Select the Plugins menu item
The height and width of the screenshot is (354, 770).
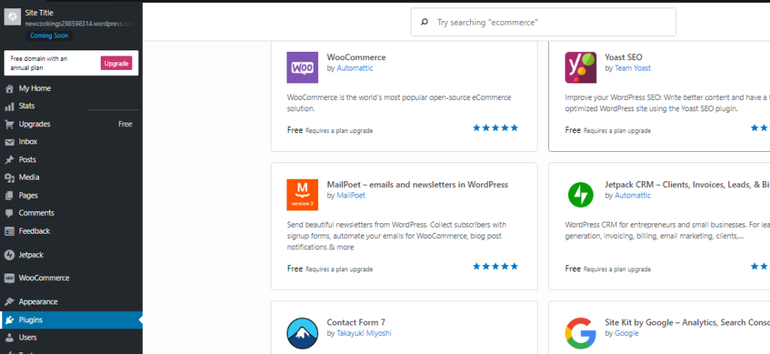pyautogui.click(x=71, y=320)
